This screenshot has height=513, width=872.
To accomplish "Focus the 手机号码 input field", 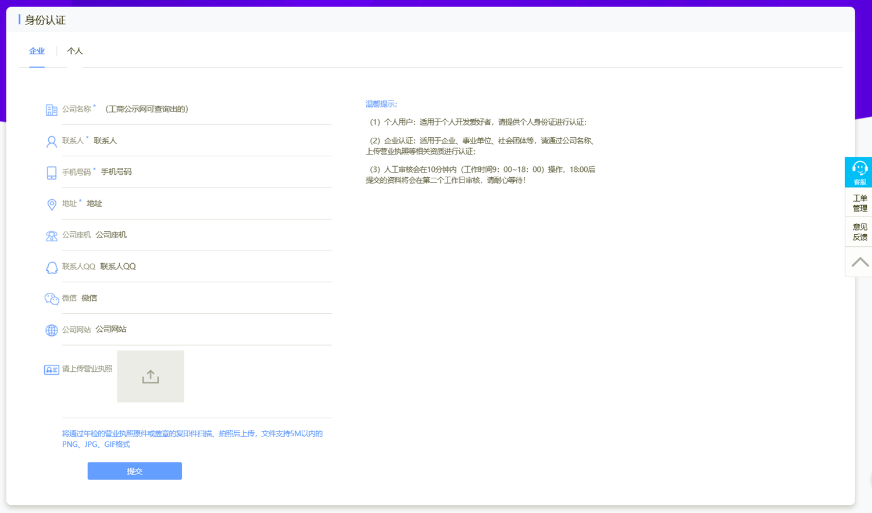I will pos(215,172).
